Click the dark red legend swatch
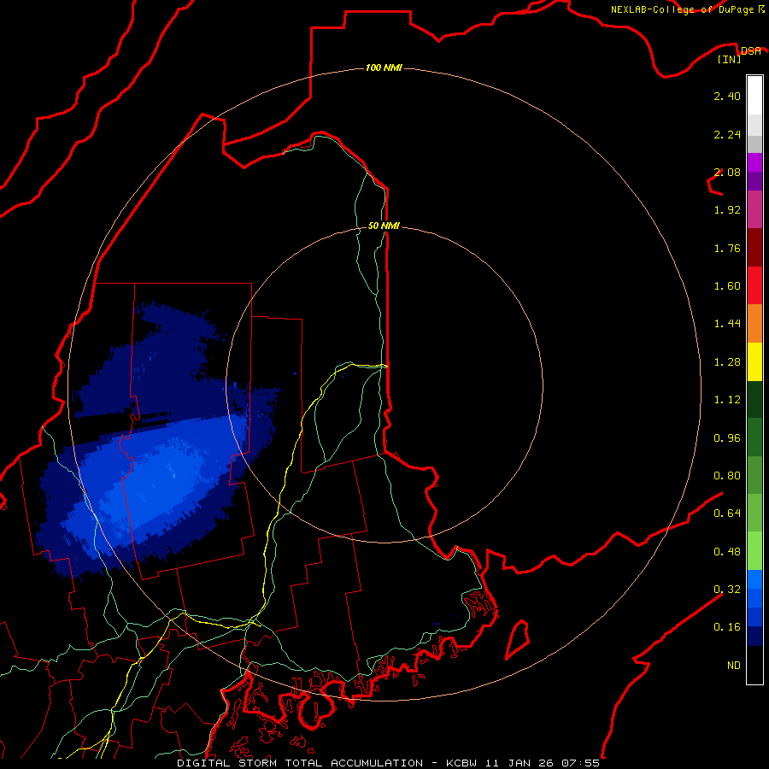 pos(754,248)
